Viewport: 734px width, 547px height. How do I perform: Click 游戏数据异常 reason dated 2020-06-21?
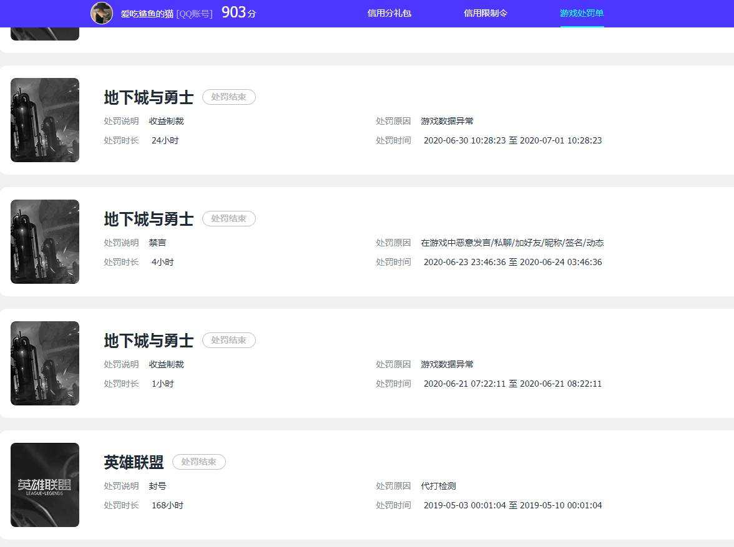point(447,364)
